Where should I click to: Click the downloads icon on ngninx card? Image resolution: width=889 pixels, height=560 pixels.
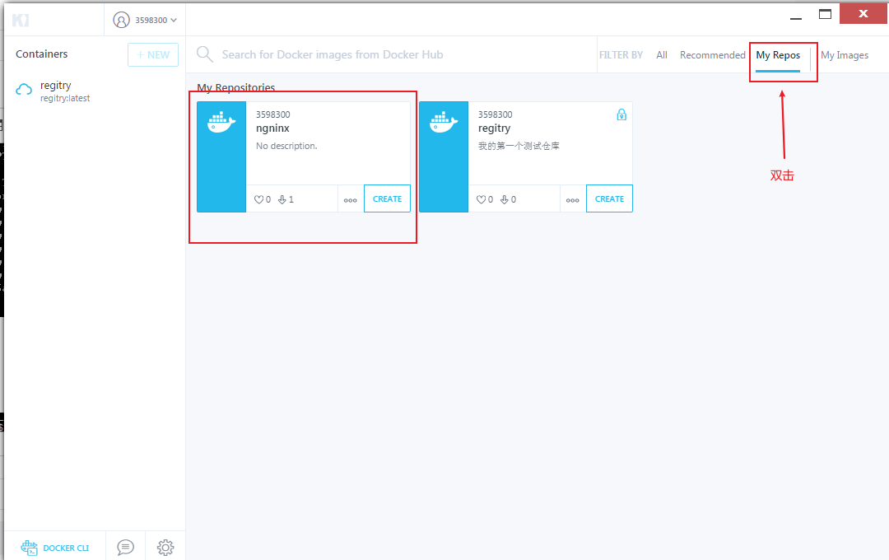282,200
